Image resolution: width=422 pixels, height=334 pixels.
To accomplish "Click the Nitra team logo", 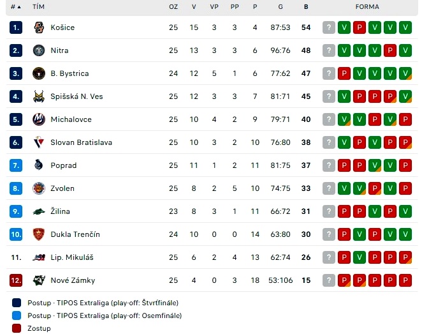I will (39, 50).
